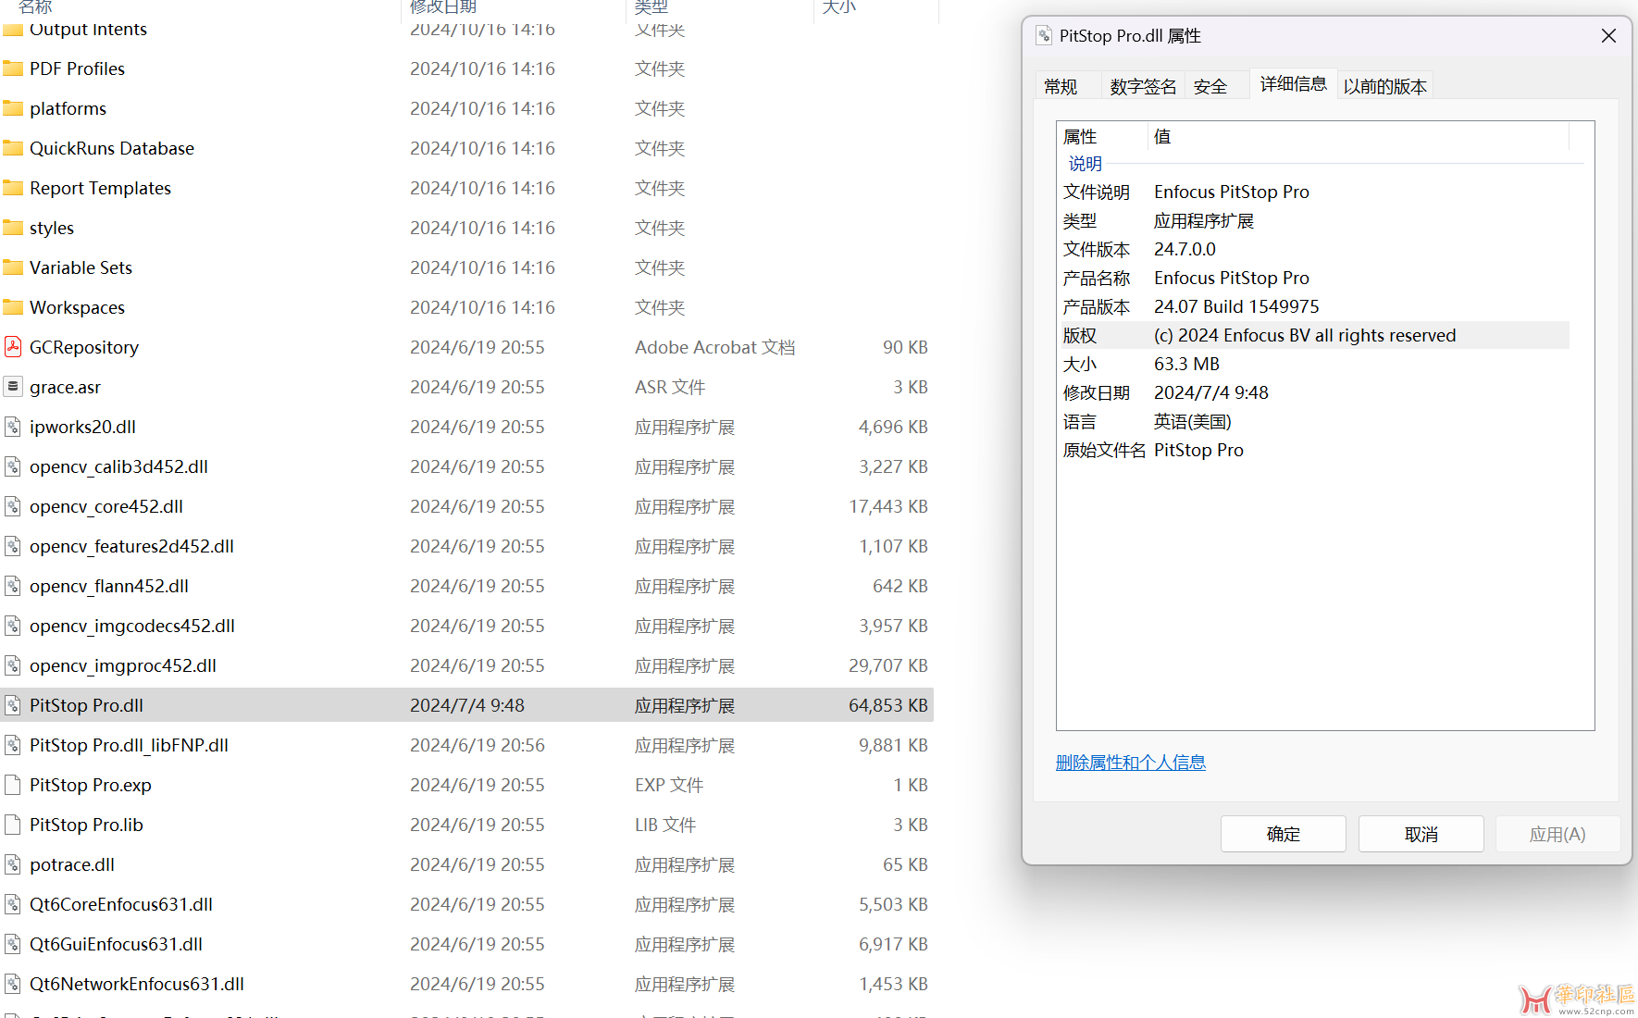Select the grace.asr file name

[x=65, y=387]
